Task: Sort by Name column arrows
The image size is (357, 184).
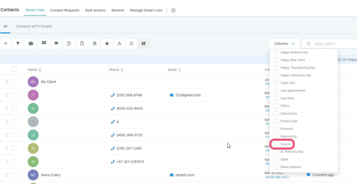Action: tap(40, 70)
